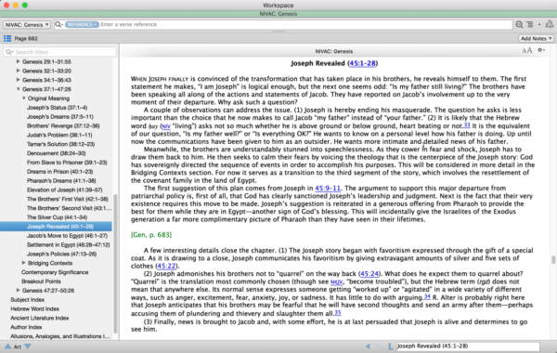This screenshot has height=353, width=557.
Task: Follow the 45:22 verse link
Action: [x=166, y=266]
